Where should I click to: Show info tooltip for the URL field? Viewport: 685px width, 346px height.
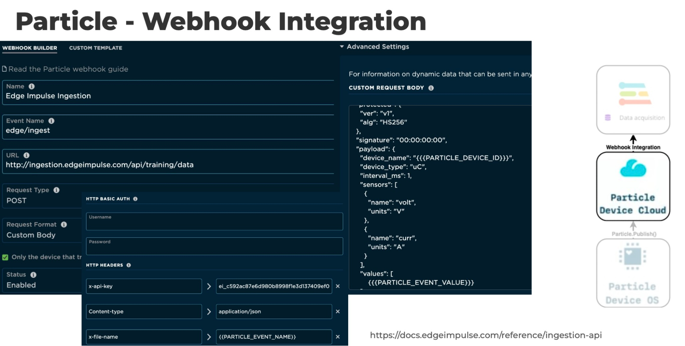pyautogui.click(x=26, y=155)
